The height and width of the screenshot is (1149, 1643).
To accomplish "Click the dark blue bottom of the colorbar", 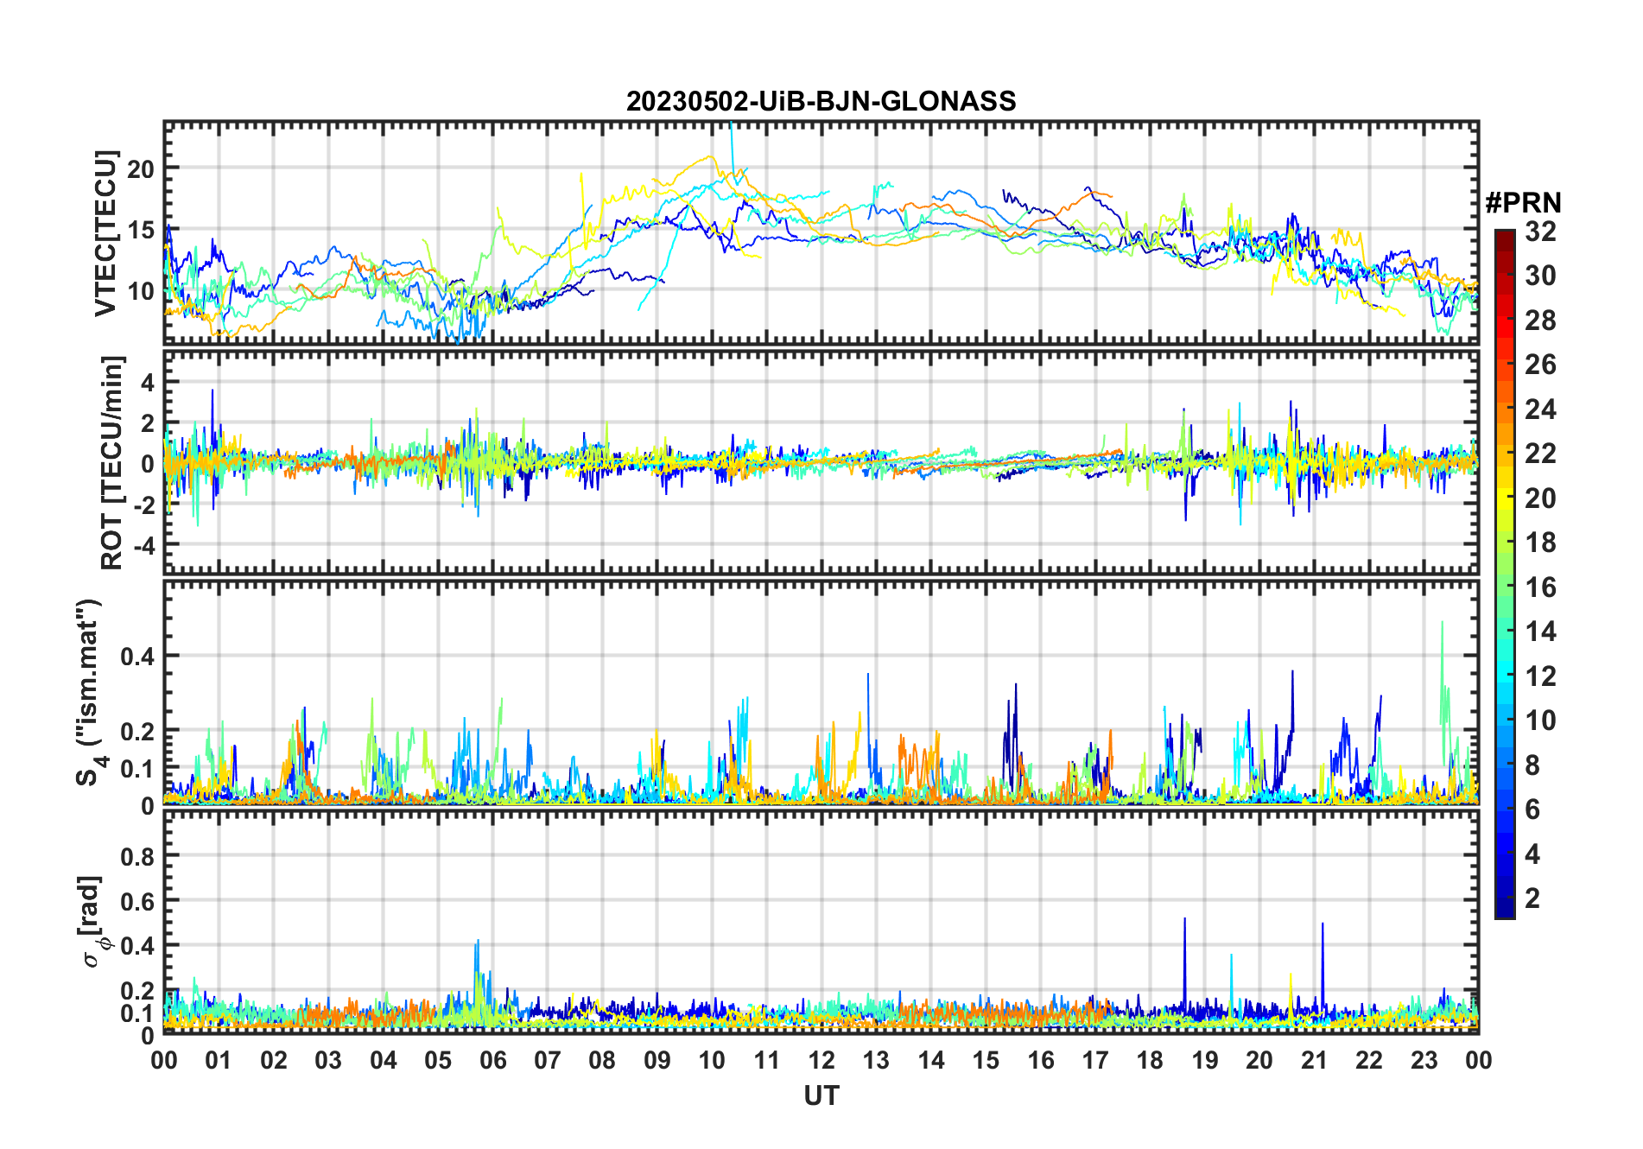I will pyautogui.click(x=1504, y=911).
